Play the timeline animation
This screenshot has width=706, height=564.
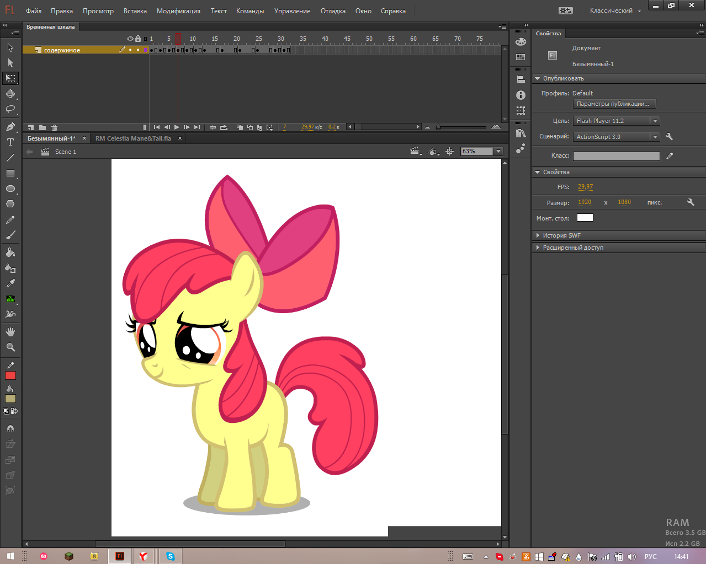click(x=177, y=127)
